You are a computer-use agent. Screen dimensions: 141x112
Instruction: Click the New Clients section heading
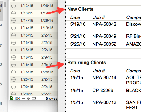[81, 9]
